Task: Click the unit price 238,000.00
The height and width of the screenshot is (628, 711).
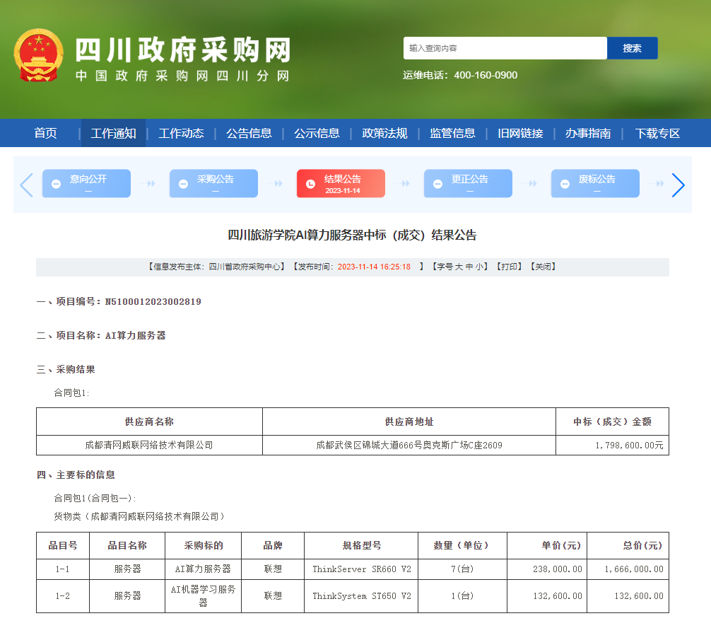Action: coord(558,569)
